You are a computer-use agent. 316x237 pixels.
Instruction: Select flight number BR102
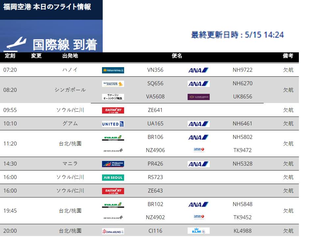click(155, 204)
